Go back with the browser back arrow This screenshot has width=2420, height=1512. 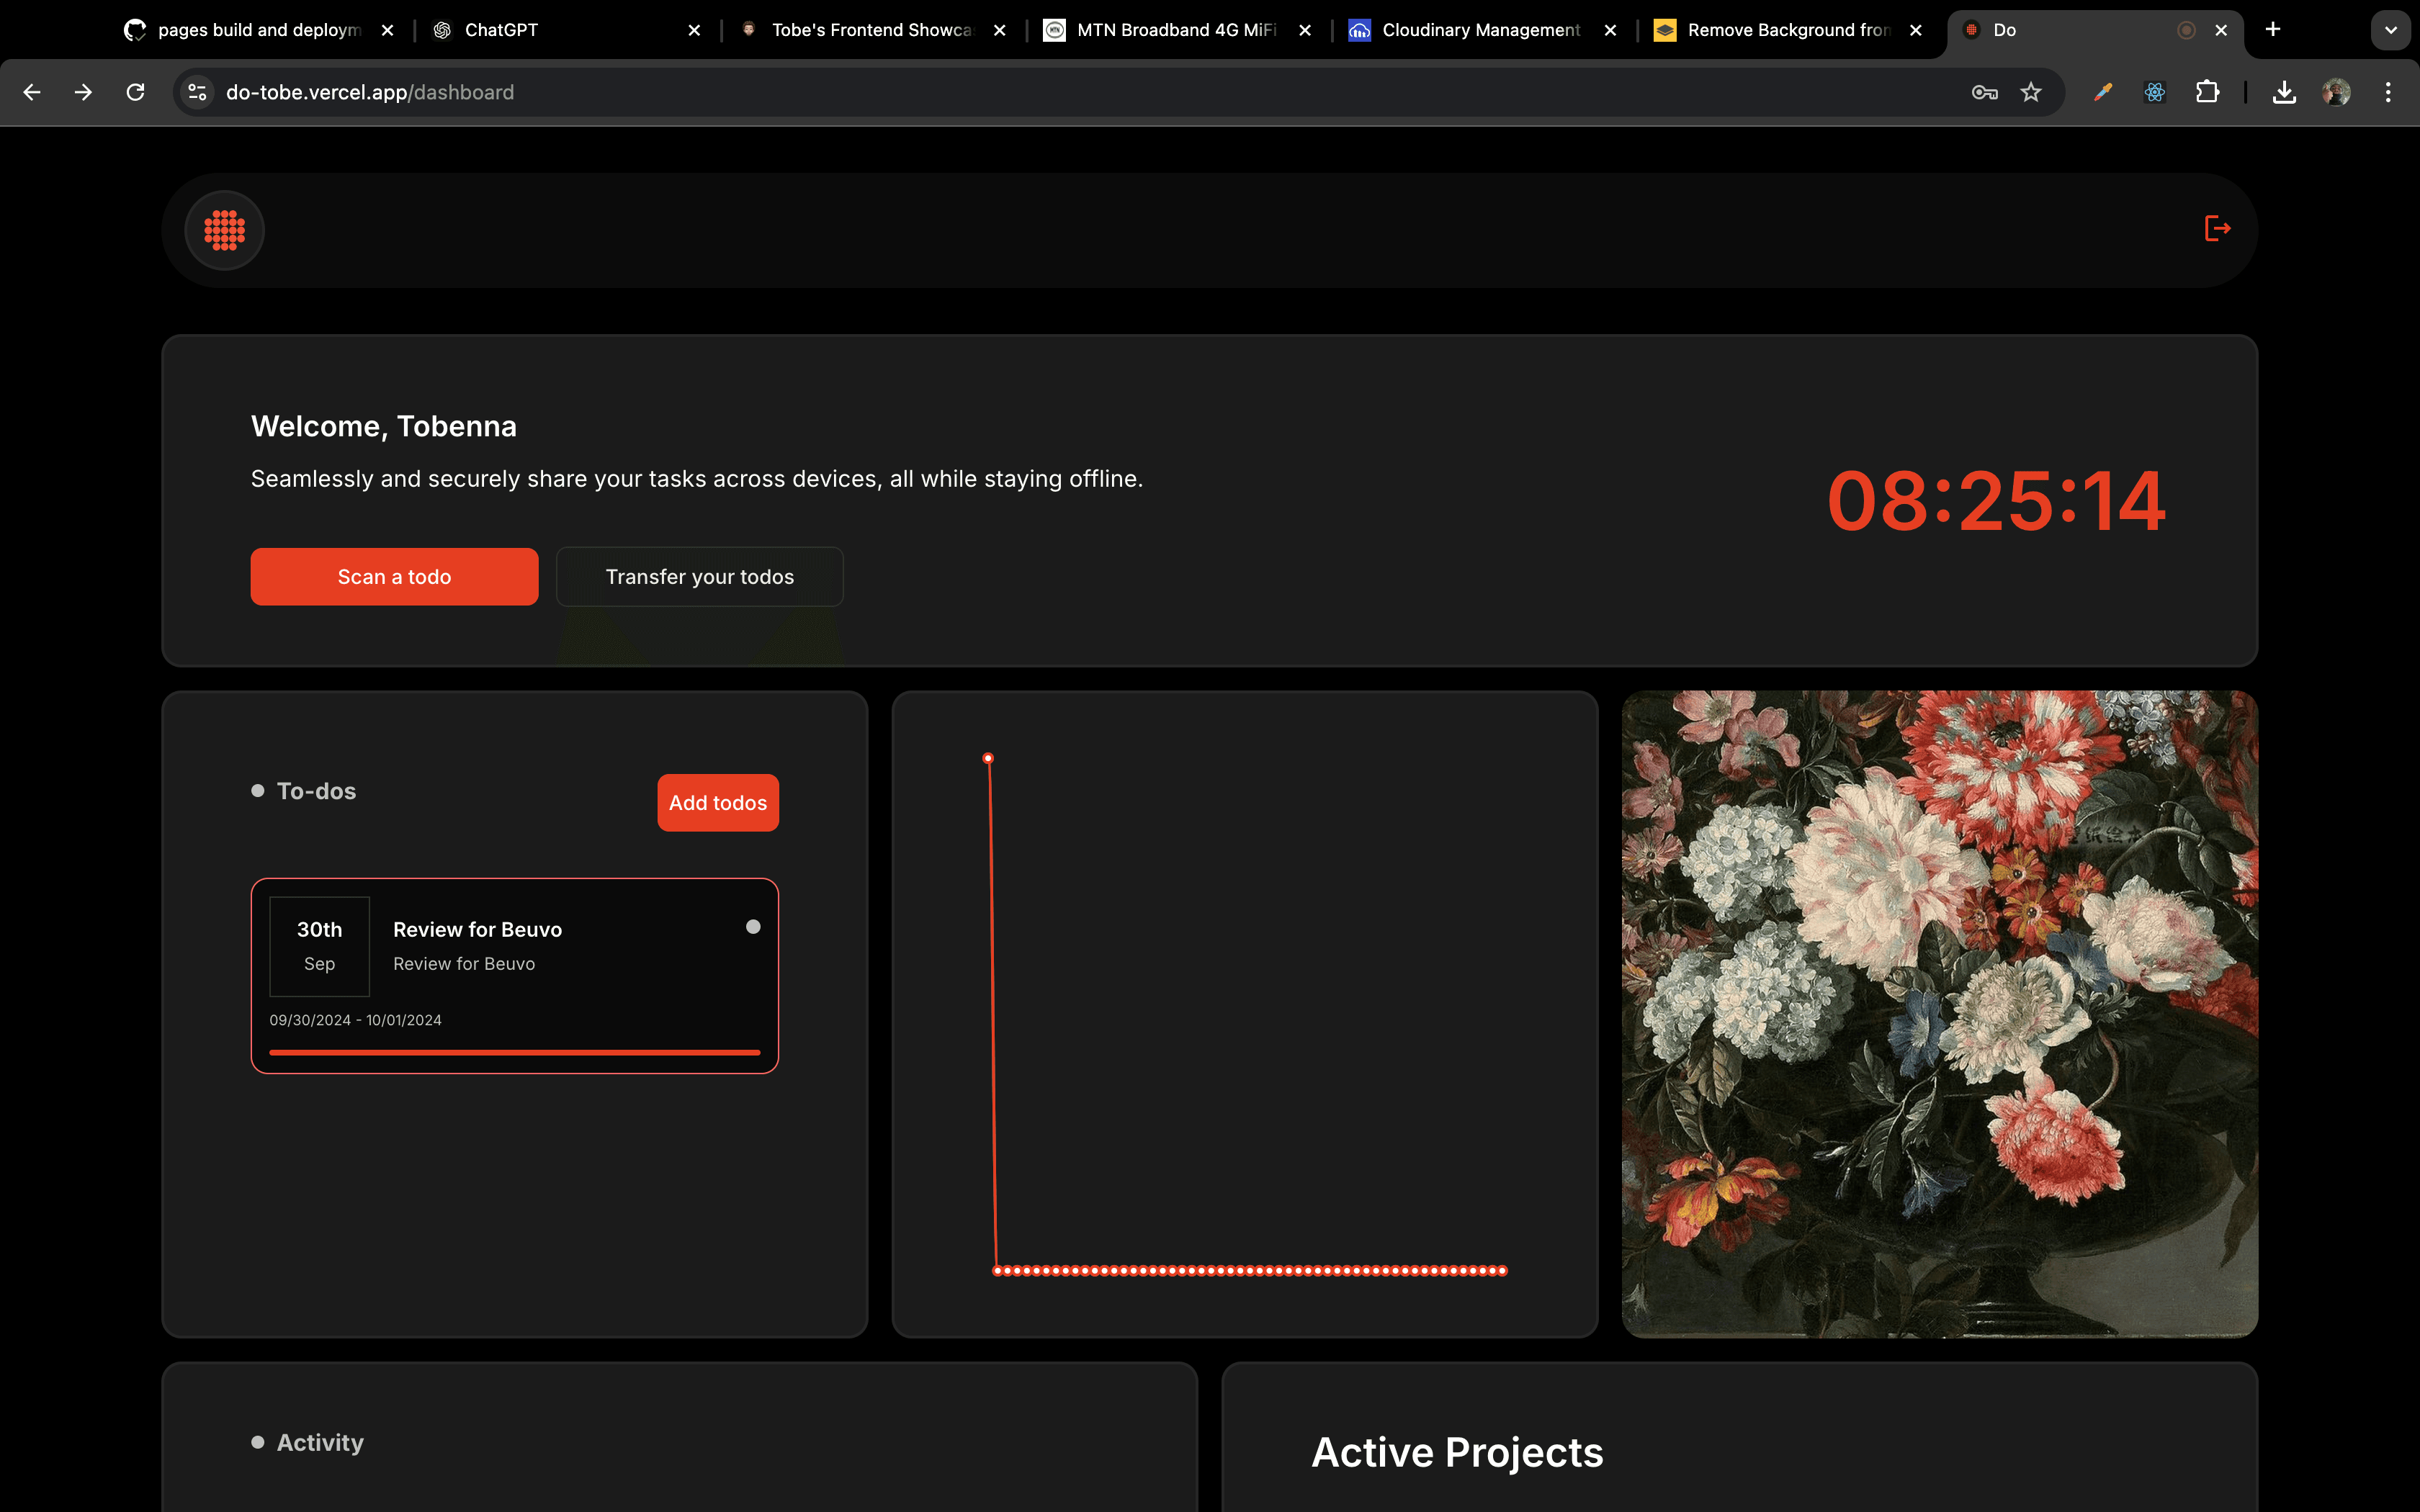click(32, 92)
